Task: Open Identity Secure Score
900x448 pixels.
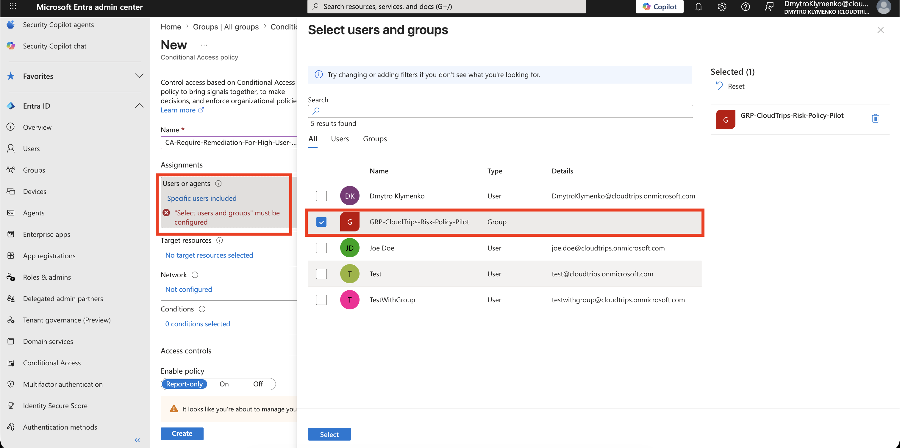Action: (55, 405)
